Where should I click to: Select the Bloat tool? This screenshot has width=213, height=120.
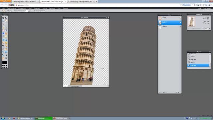pyautogui.click(x=3, y=52)
